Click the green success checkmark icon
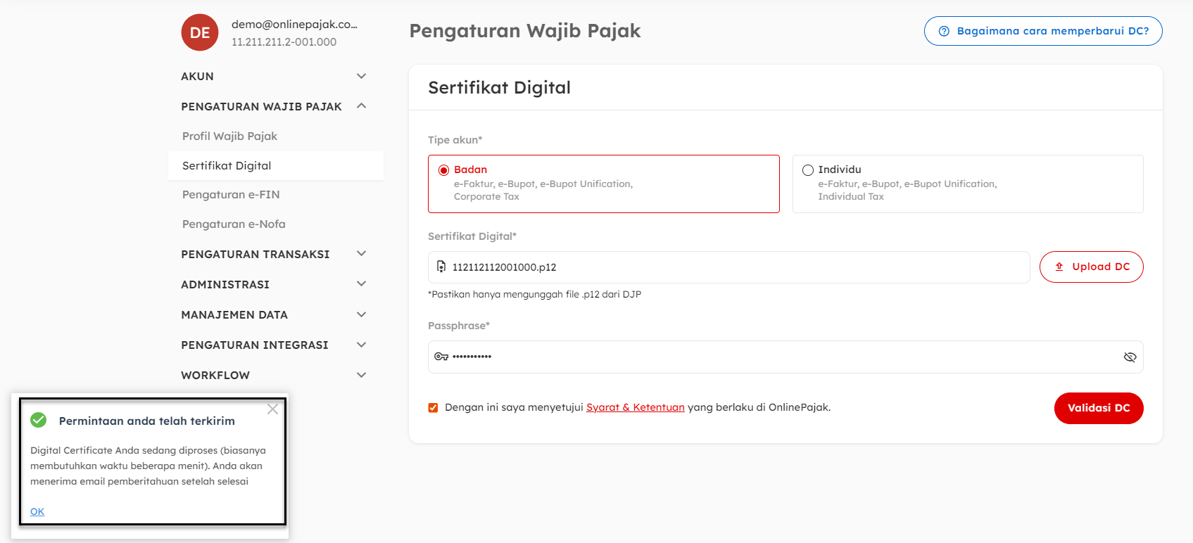The width and height of the screenshot is (1193, 543). point(39,421)
